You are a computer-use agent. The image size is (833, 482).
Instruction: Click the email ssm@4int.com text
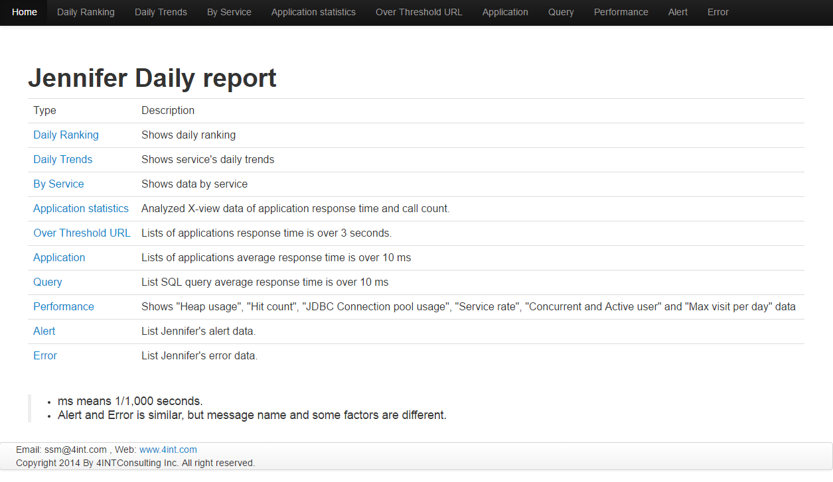(x=76, y=450)
